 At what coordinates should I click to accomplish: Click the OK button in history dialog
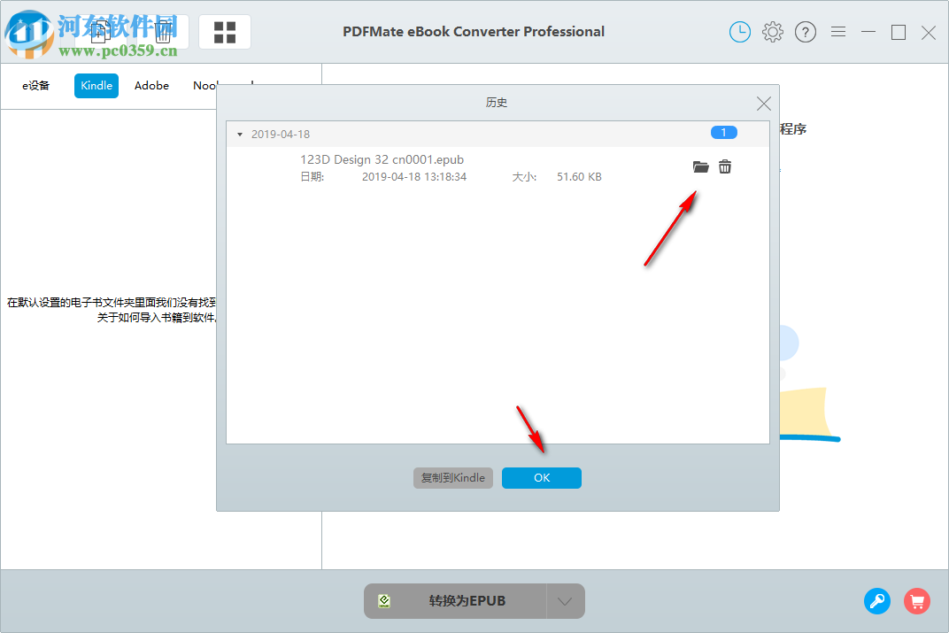tap(541, 477)
